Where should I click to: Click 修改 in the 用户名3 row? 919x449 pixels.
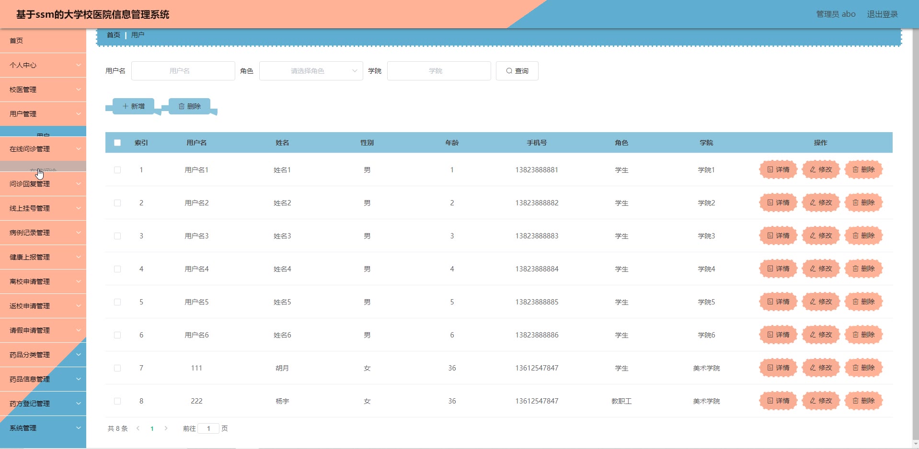point(821,236)
